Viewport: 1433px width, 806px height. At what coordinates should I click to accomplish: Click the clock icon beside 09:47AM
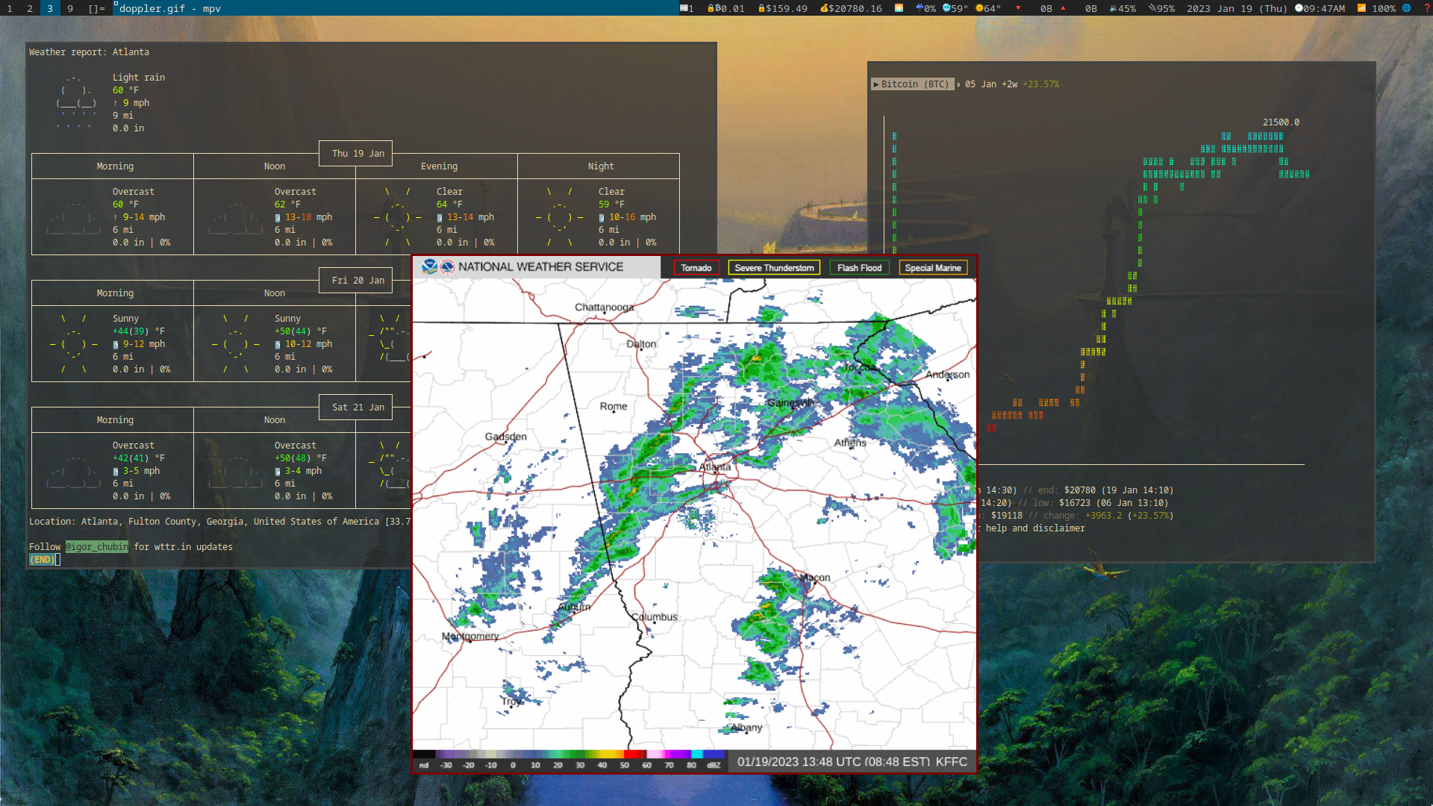coord(1299,8)
